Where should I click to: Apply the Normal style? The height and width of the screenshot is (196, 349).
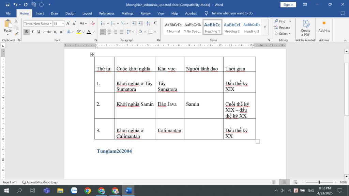click(x=173, y=27)
